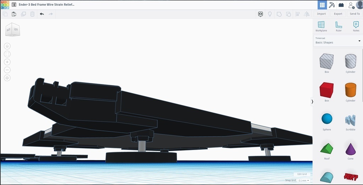The height and width of the screenshot is (185, 363).
Task: Select the Ruler tool
Action: pyautogui.click(x=339, y=26)
